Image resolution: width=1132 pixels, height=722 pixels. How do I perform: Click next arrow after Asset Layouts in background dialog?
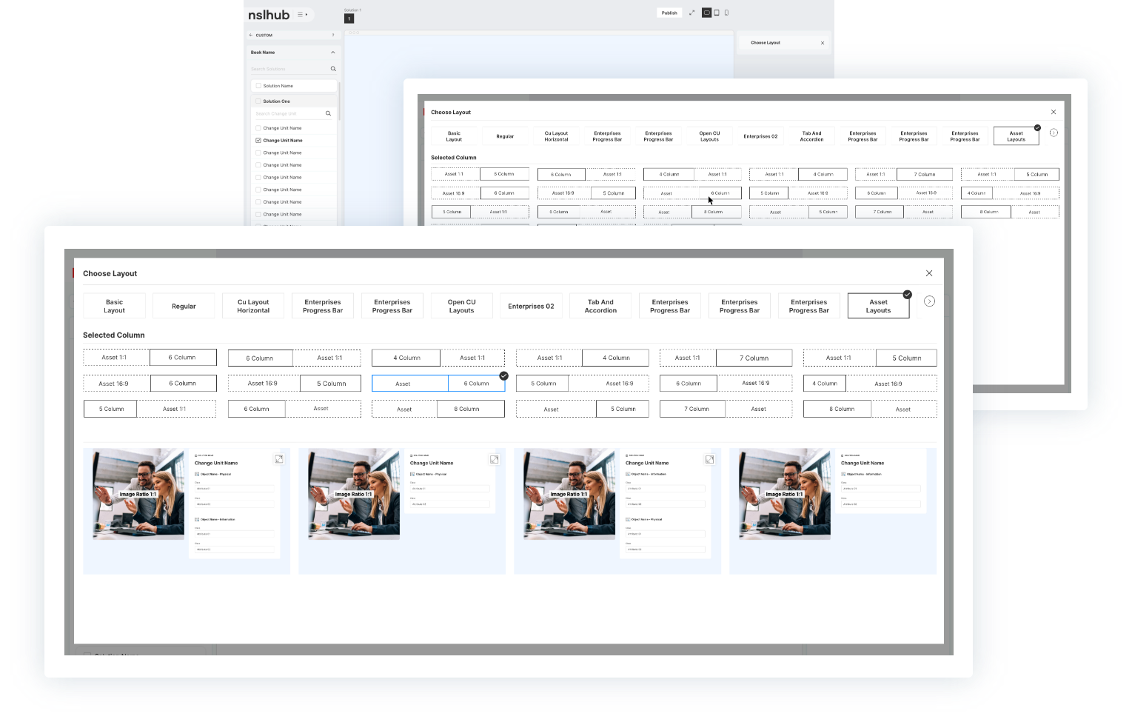tap(1054, 133)
